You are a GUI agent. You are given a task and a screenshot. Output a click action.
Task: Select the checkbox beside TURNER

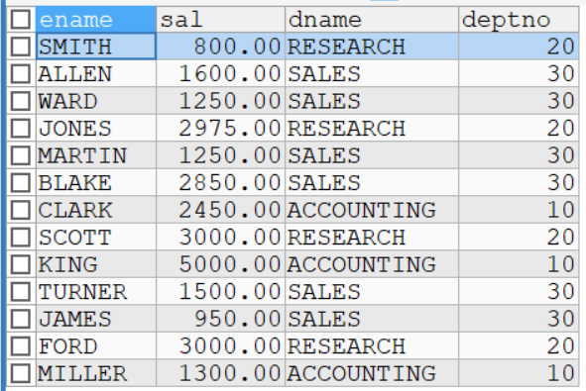pos(21,292)
